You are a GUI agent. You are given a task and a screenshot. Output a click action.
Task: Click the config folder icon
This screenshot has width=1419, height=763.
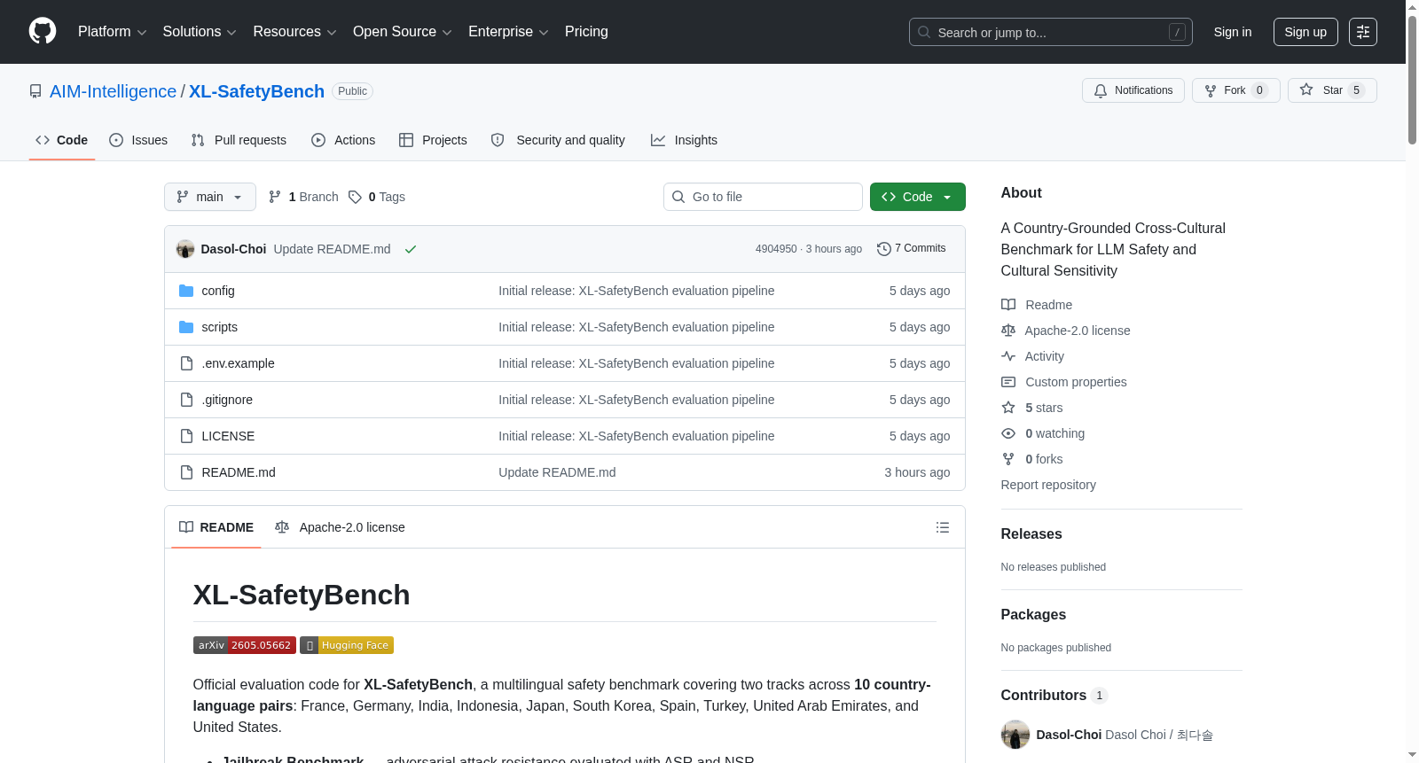[186, 291]
